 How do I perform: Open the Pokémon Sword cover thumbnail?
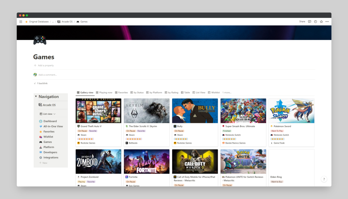[x=292, y=111]
